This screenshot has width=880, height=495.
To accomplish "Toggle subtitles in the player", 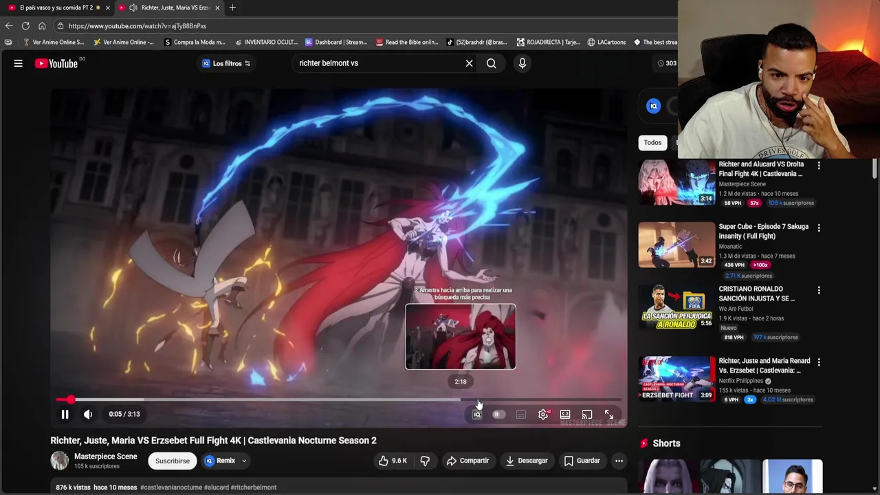I will pos(521,415).
